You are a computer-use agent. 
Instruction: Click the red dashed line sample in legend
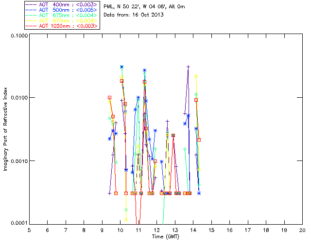click(x=32, y=26)
